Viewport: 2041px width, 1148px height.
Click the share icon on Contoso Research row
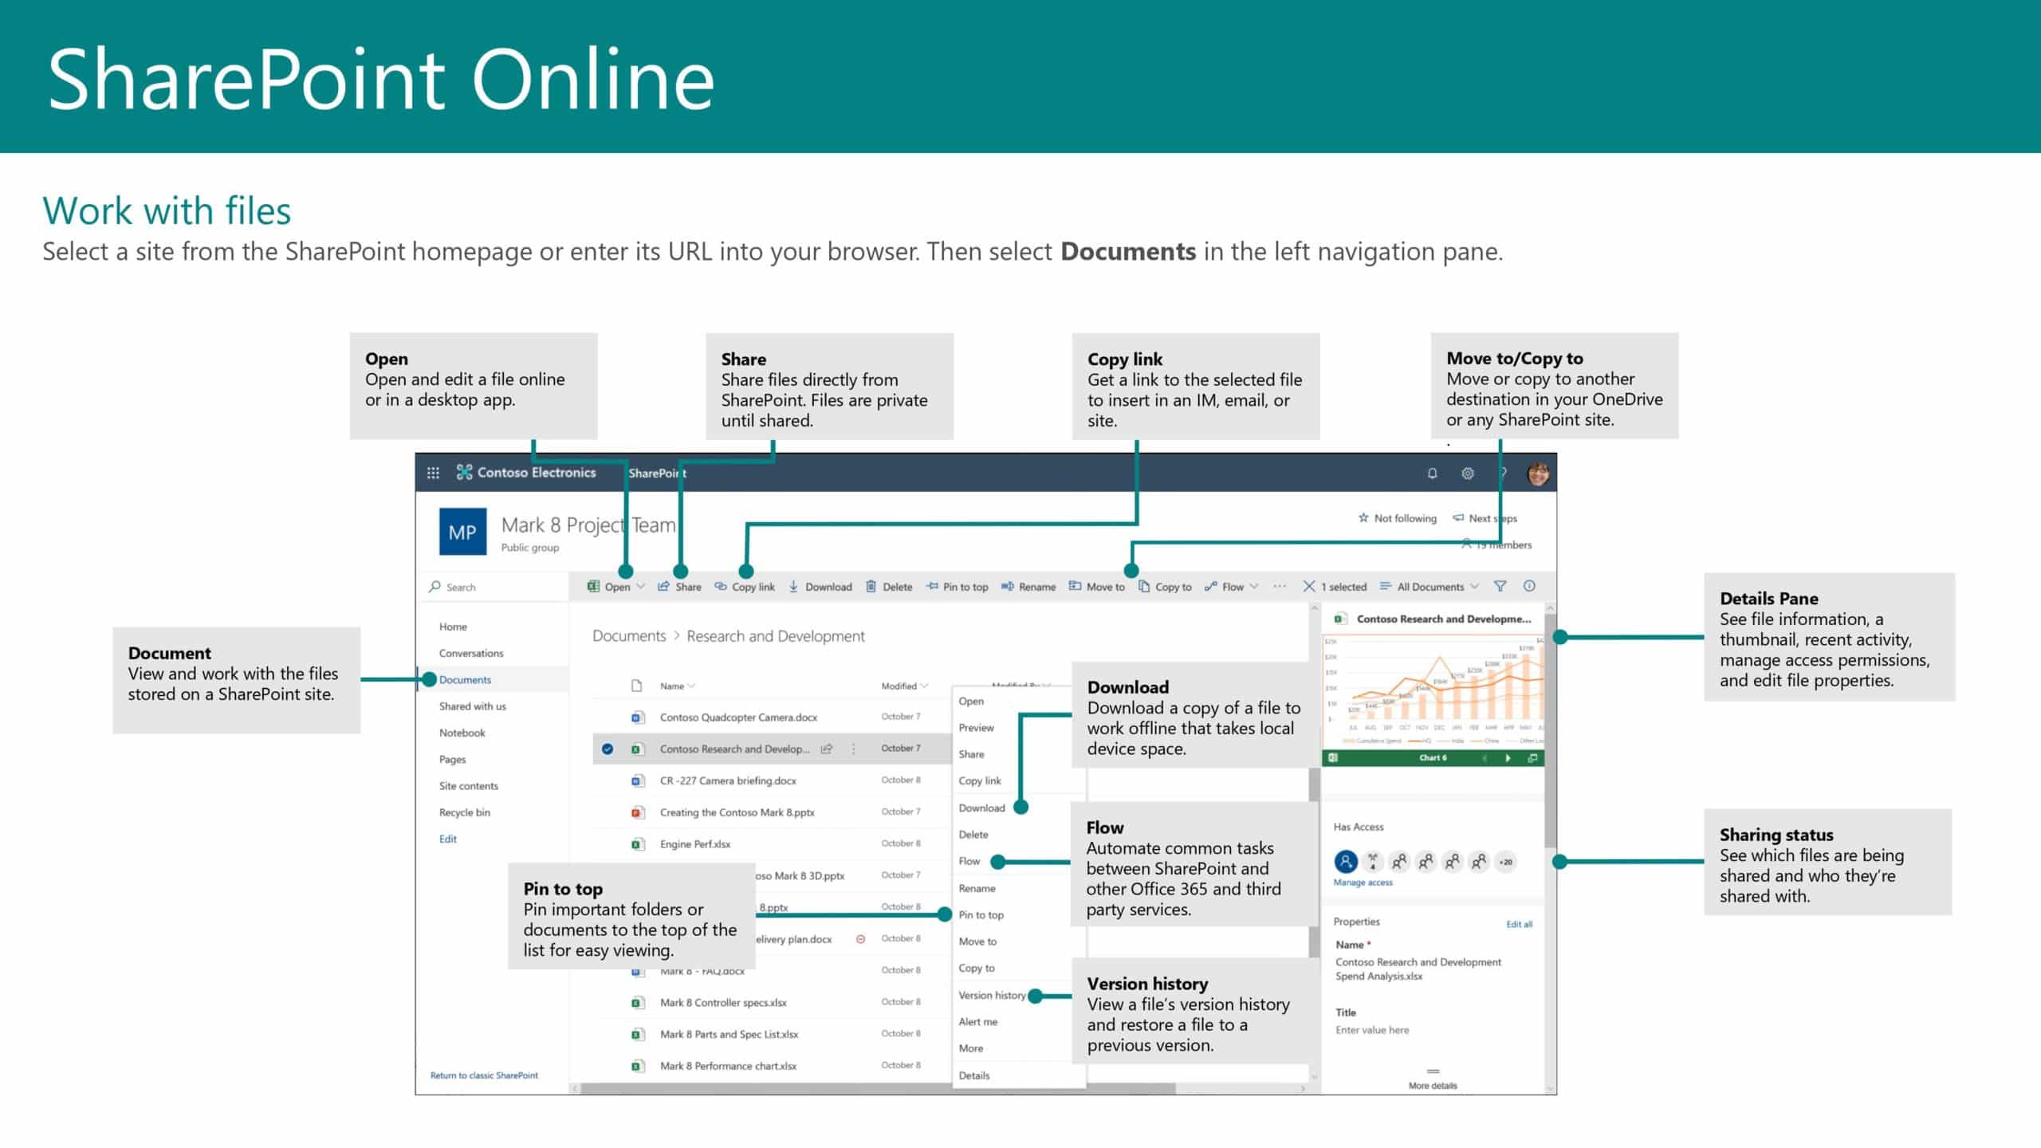827,749
